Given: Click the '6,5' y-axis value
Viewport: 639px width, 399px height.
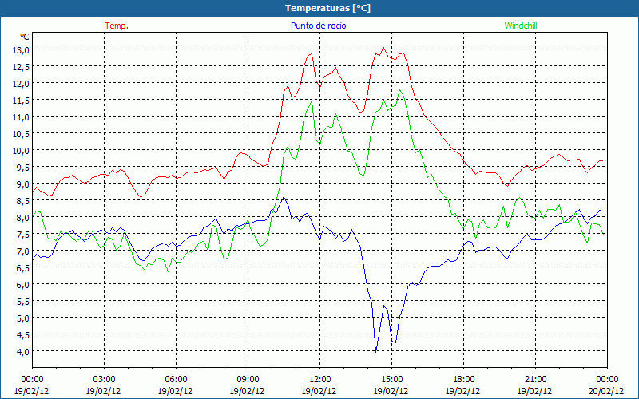Looking at the screenshot, I should pos(23,268).
